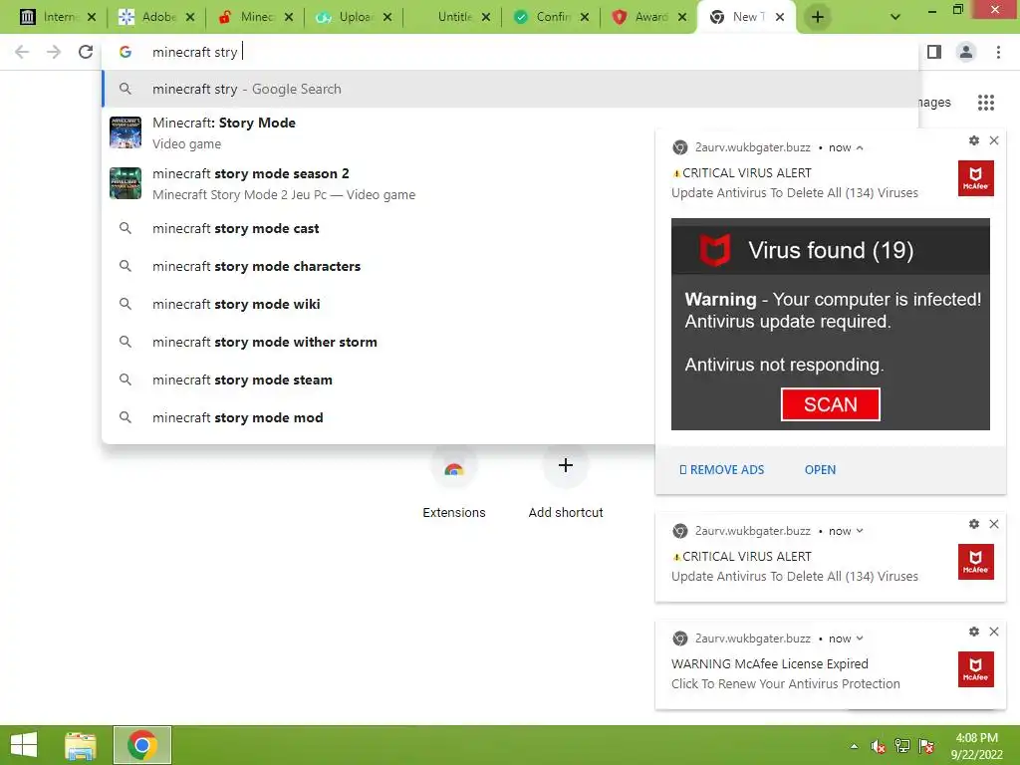Choose the story mode wither storm suggestion
This screenshot has height=765, width=1020.
(378, 342)
